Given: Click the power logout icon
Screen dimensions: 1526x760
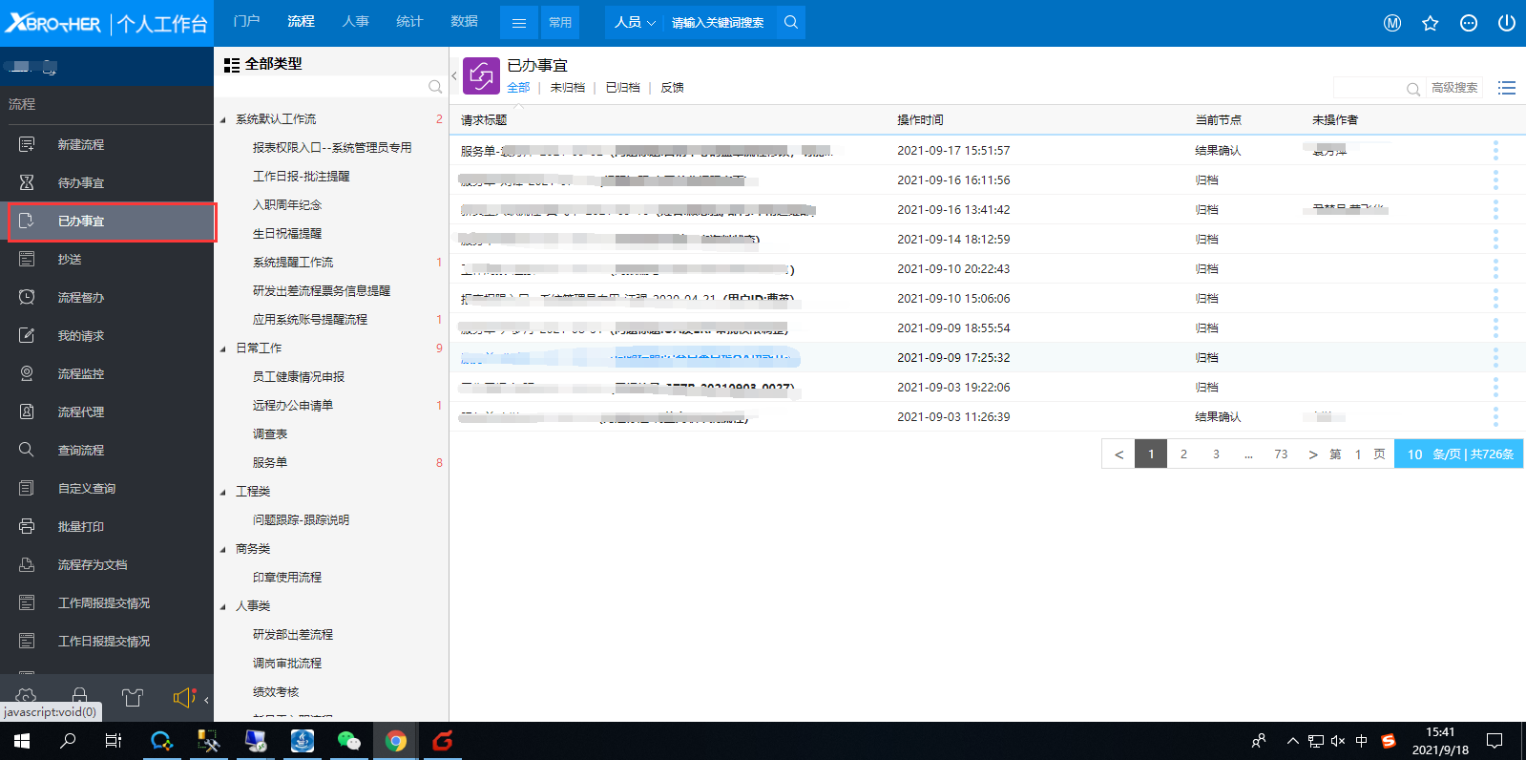Looking at the screenshot, I should [1506, 23].
